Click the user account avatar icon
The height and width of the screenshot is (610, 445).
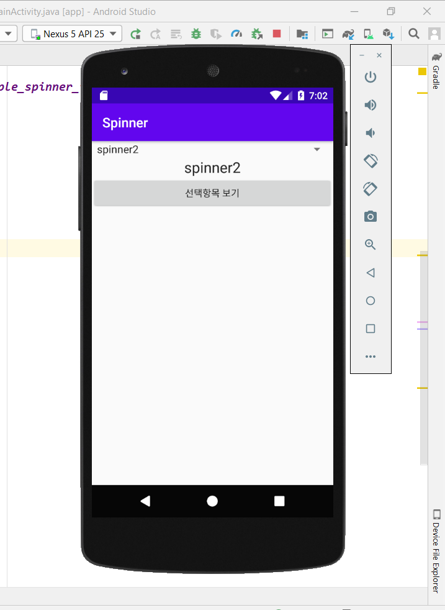click(434, 34)
